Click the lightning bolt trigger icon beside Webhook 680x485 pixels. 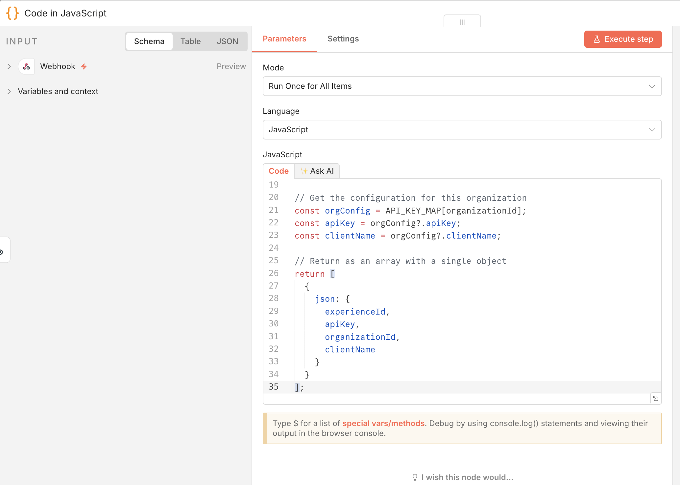coord(84,66)
